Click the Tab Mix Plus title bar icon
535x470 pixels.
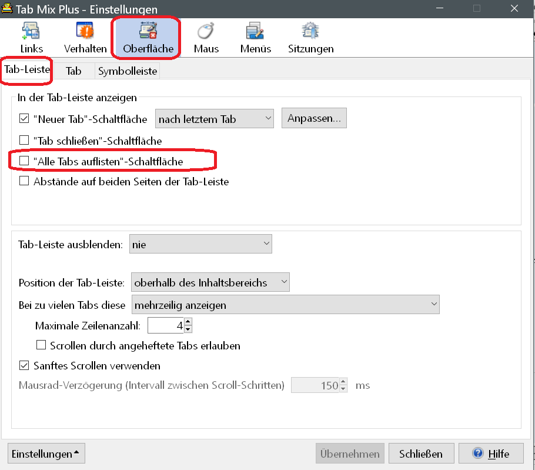(x=7, y=9)
